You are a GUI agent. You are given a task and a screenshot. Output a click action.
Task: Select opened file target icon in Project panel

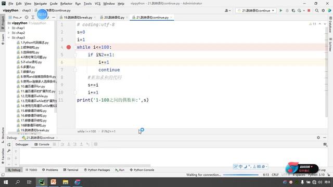click(x=27, y=17)
